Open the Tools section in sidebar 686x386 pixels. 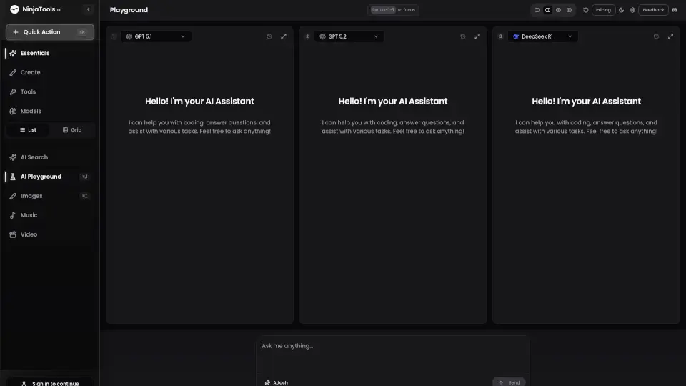point(28,91)
